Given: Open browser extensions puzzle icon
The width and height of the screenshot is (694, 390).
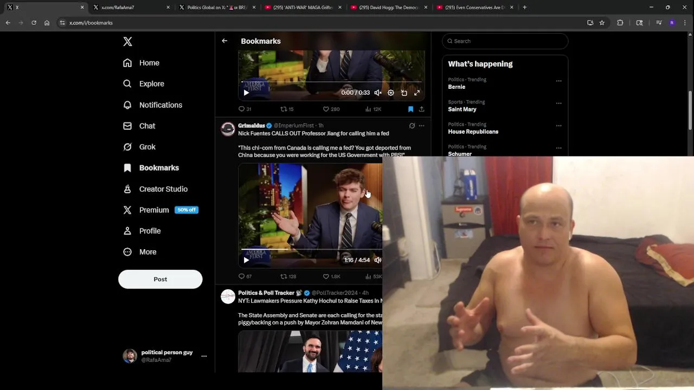Looking at the screenshot, I should point(620,23).
